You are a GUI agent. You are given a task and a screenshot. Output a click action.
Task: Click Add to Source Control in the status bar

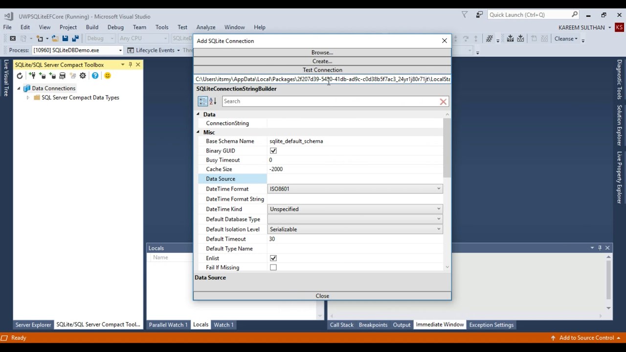586,338
